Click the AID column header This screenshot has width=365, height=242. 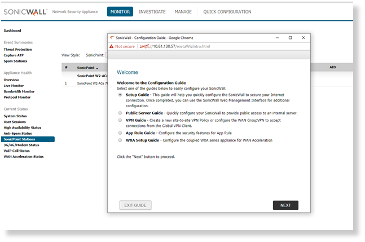(333, 67)
